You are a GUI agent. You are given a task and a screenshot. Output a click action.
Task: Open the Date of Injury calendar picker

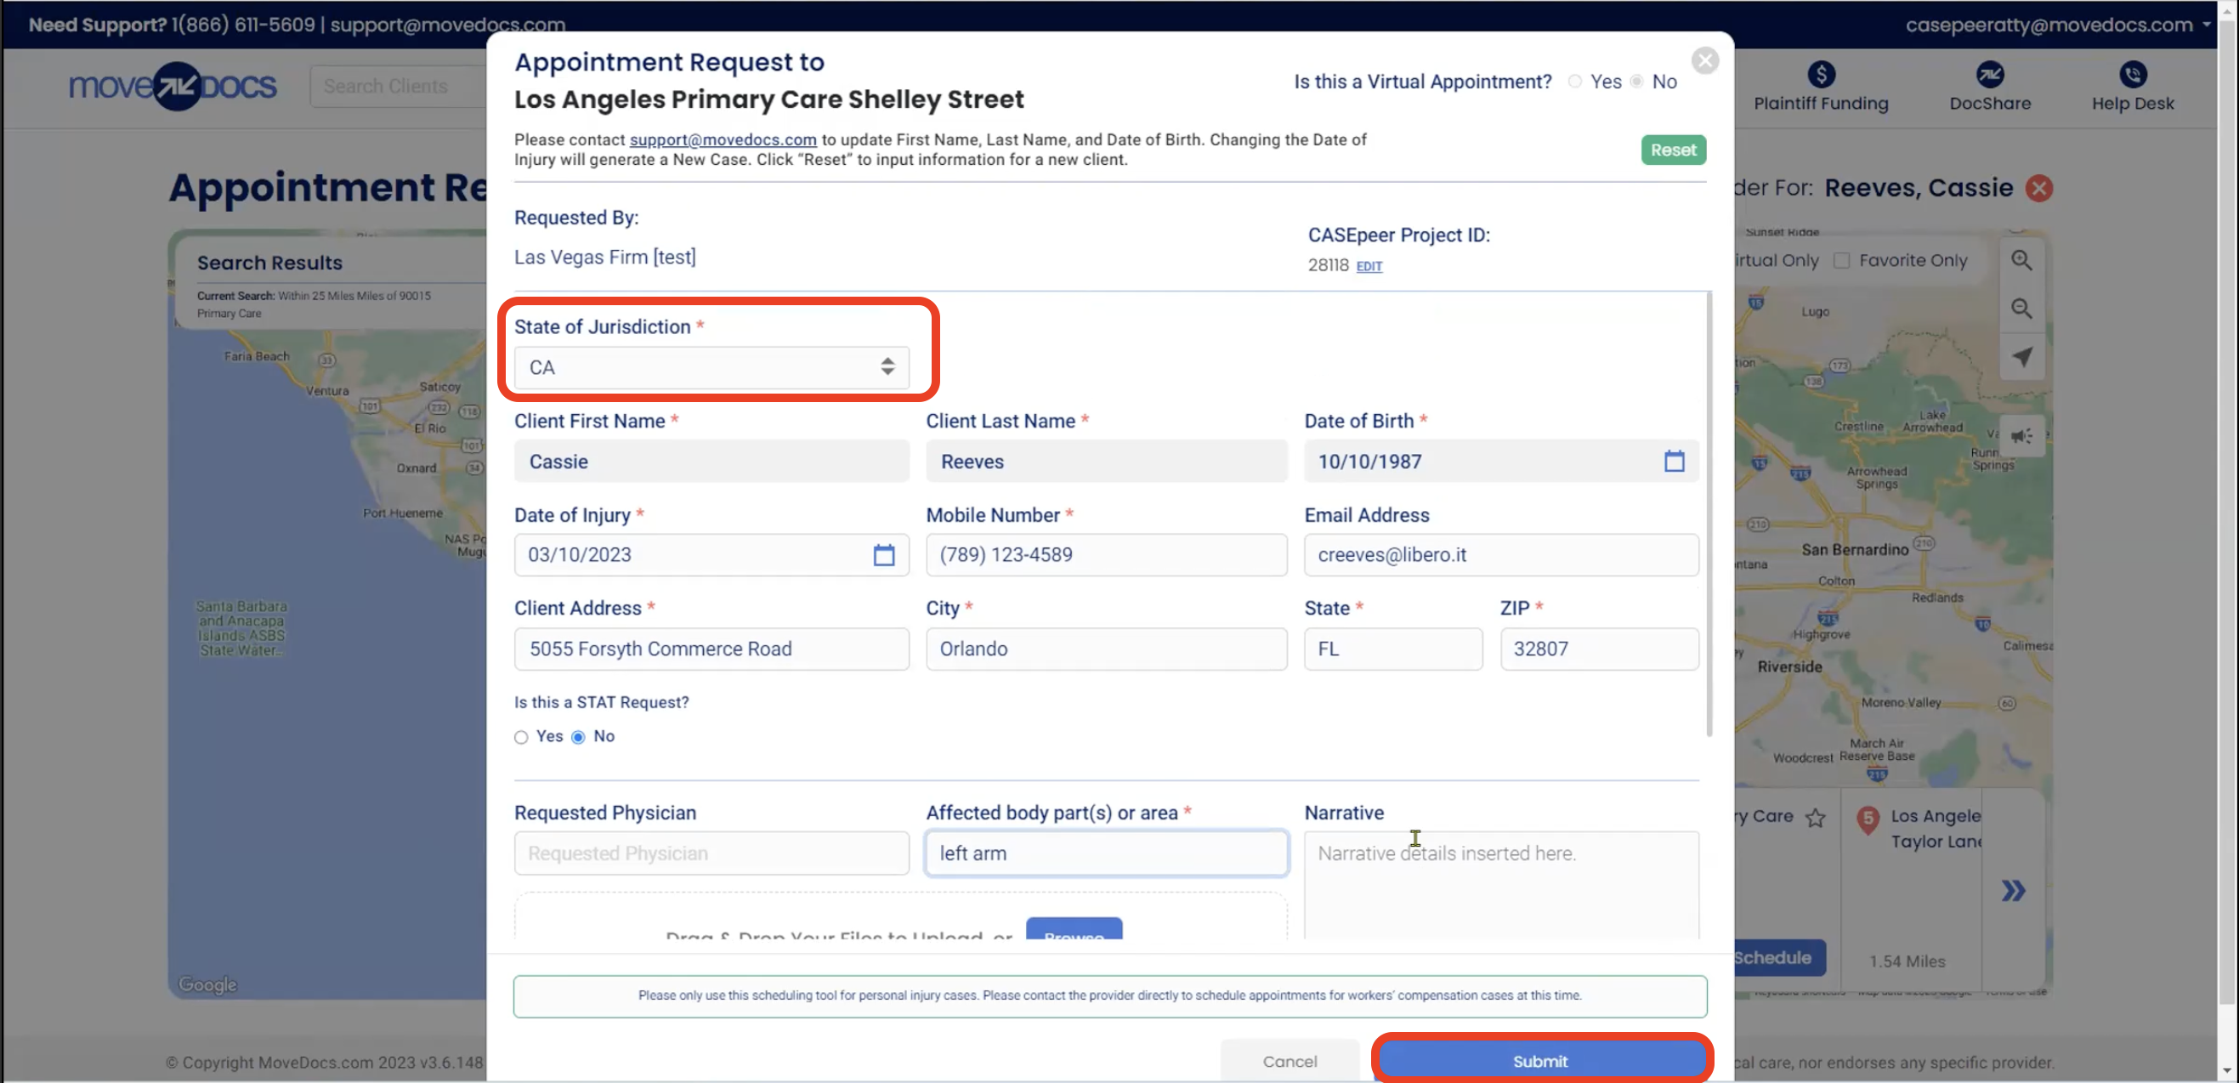[x=884, y=554]
